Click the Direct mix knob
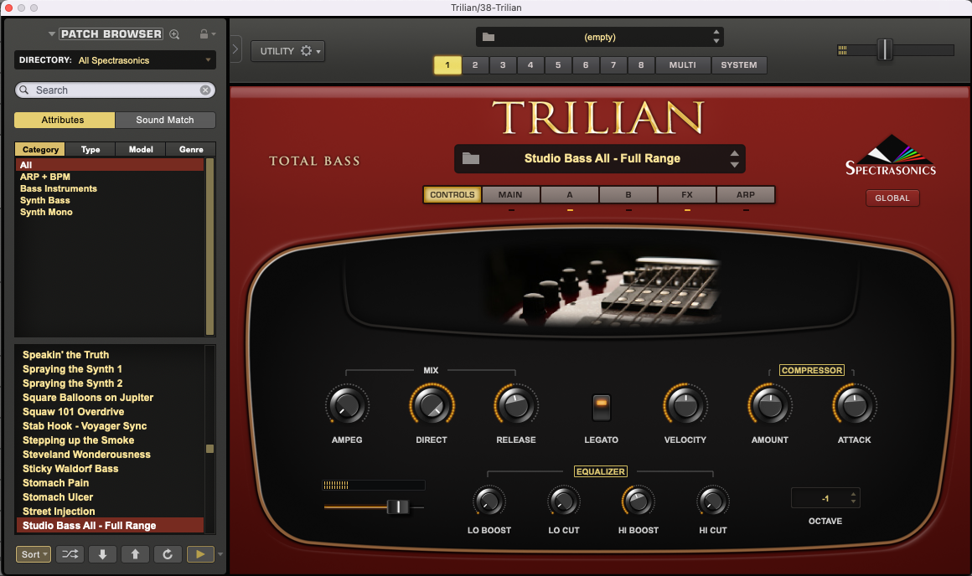972x576 pixels. 432,406
